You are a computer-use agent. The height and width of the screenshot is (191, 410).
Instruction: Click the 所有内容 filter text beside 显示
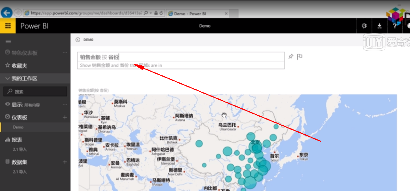pyautogui.click(x=32, y=105)
